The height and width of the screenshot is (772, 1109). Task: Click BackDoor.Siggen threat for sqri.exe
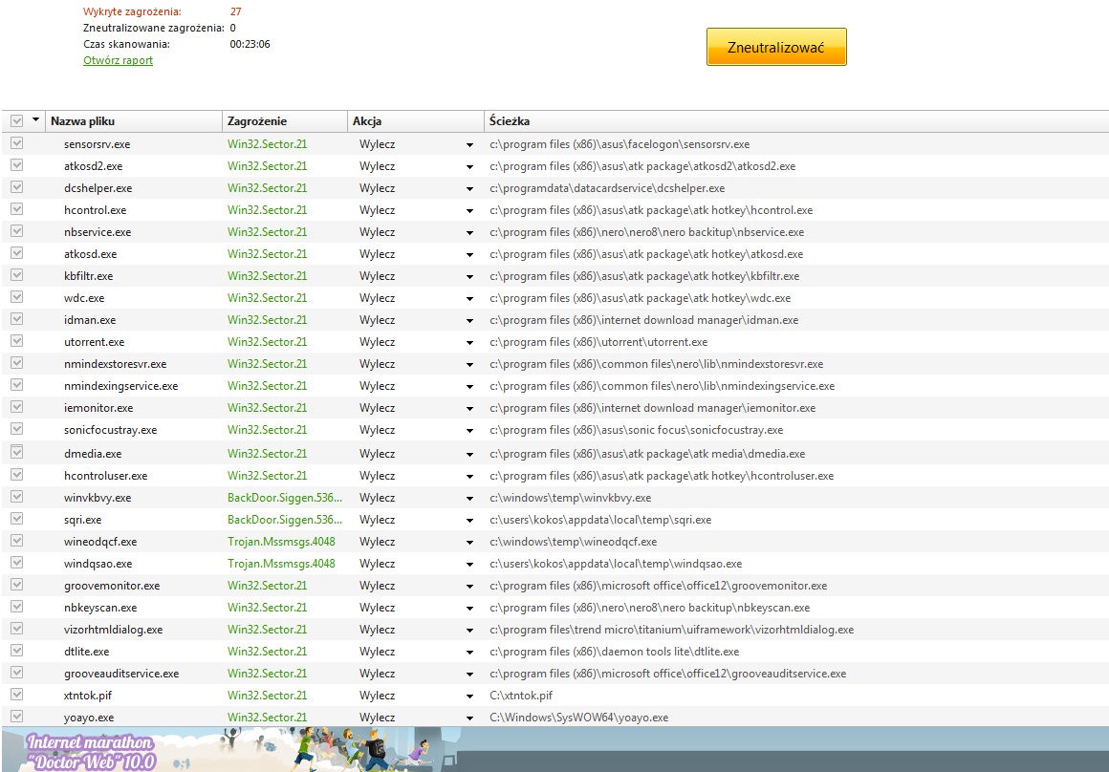click(284, 520)
